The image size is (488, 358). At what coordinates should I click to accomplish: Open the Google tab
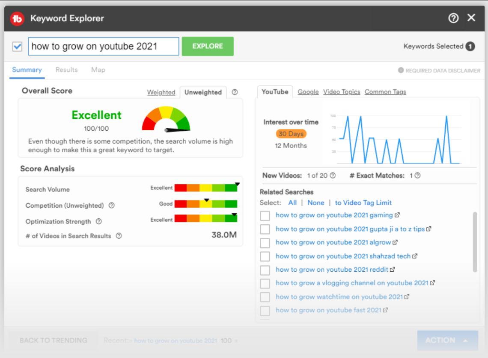tap(308, 91)
